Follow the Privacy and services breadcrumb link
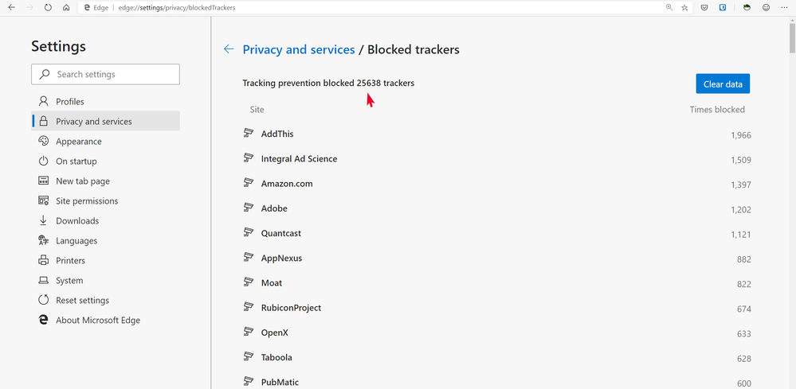 click(299, 49)
